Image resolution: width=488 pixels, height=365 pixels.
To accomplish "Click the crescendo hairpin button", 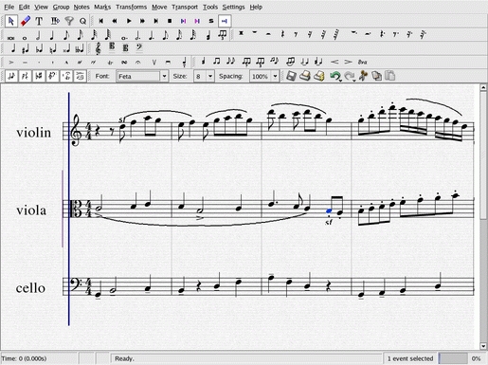I will tap(334, 63).
